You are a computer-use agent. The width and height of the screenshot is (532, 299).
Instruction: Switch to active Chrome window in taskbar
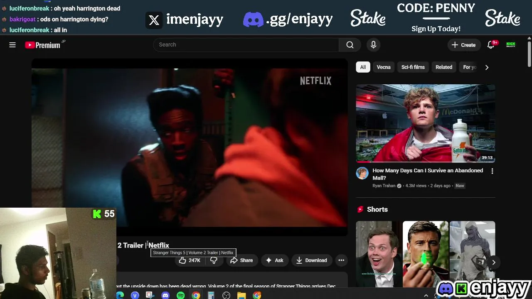coord(196,295)
